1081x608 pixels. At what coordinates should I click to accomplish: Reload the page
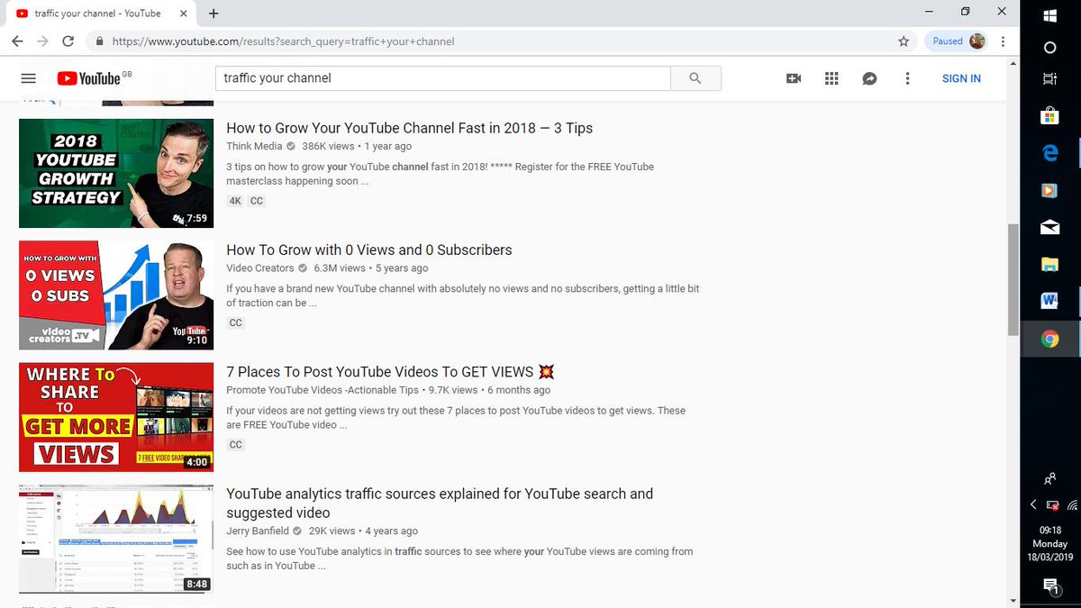point(68,41)
